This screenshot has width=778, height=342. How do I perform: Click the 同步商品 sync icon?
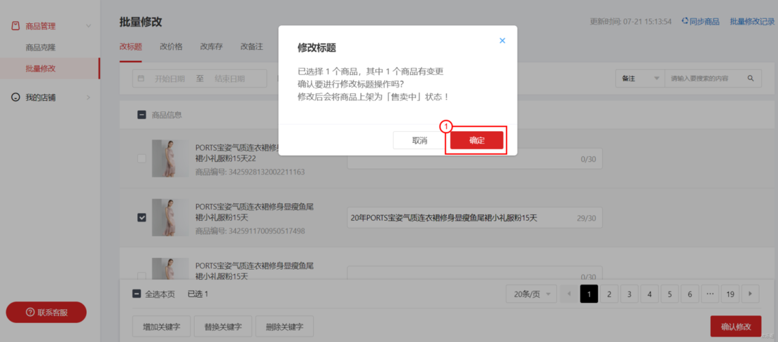tap(685, 21)
